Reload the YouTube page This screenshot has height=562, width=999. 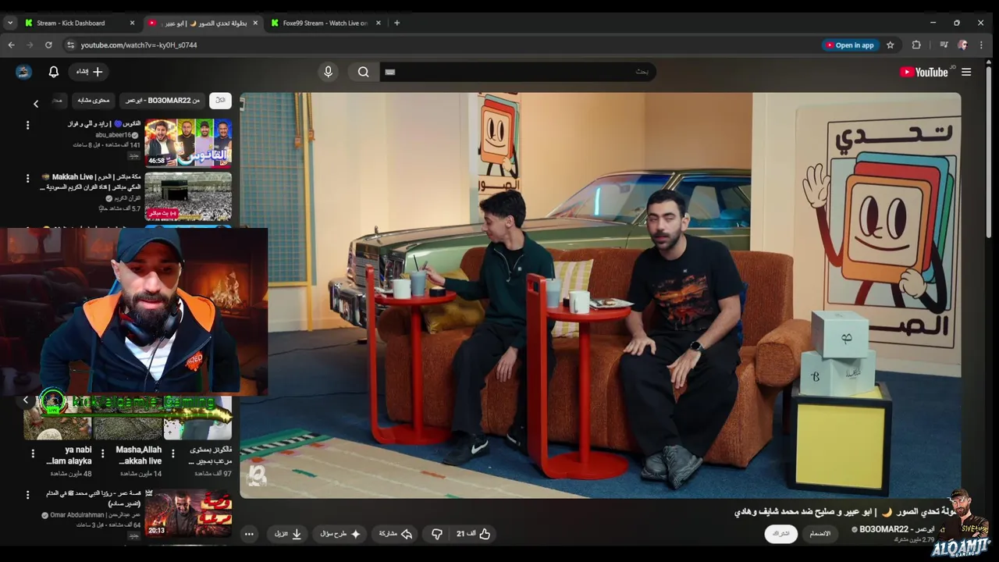48,45
